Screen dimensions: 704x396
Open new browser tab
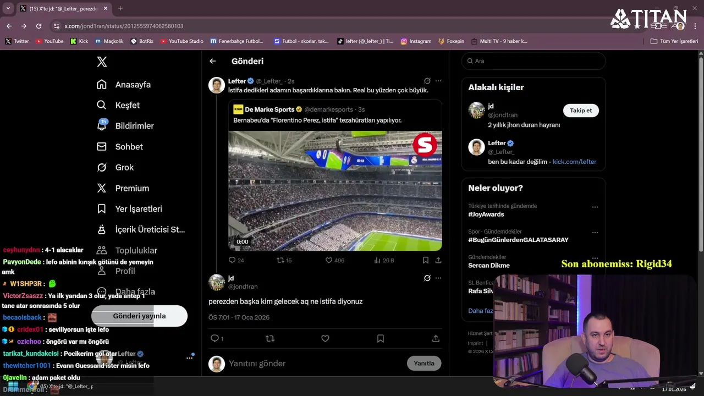[x=120, y=8]
